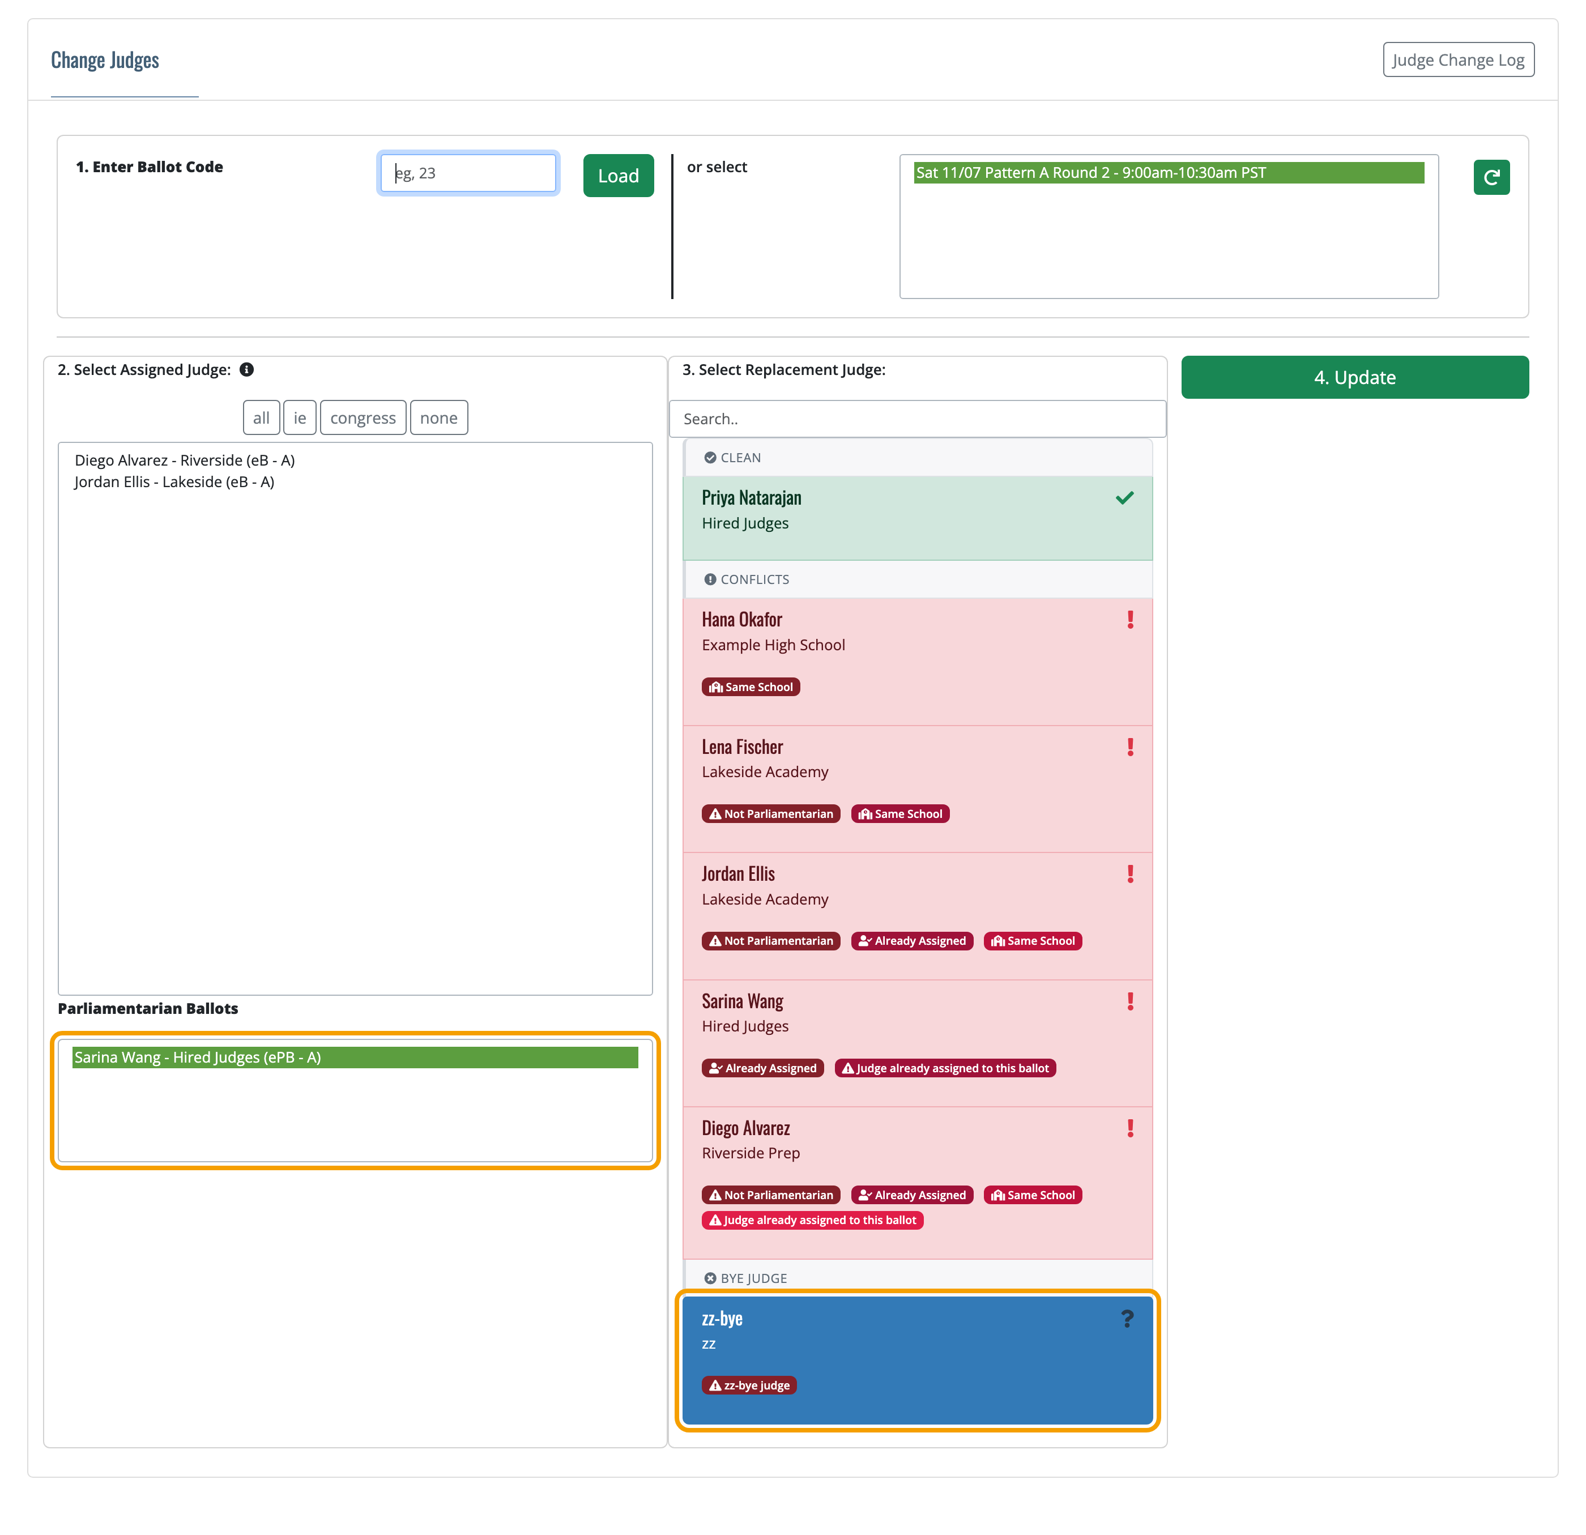This screenshot has height=1535, width=1586.
Task: Select the Hana Okafor judge card
Action: coord(917,661)
